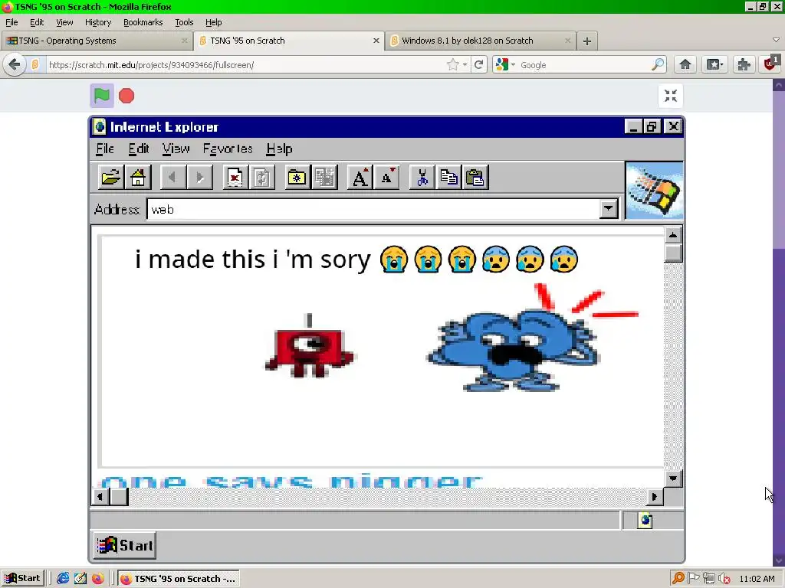Click the Stop loading icon in Internet Explorer

[235, 177]
